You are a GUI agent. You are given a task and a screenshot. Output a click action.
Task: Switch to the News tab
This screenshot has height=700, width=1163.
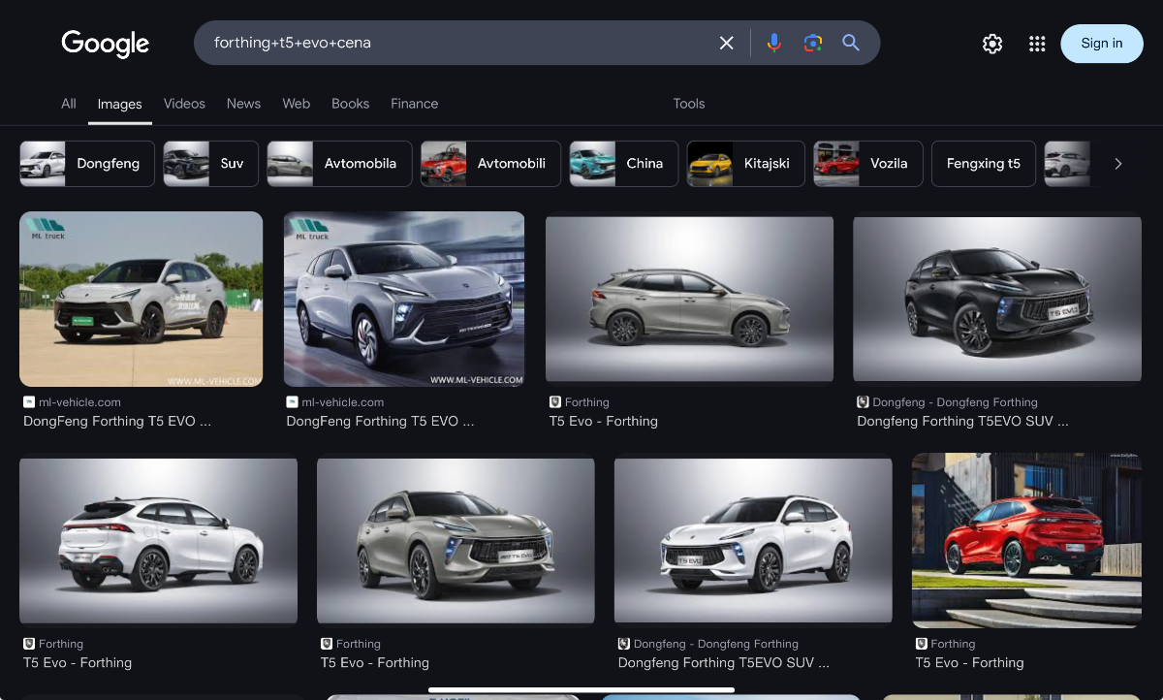tap(243, 104)
